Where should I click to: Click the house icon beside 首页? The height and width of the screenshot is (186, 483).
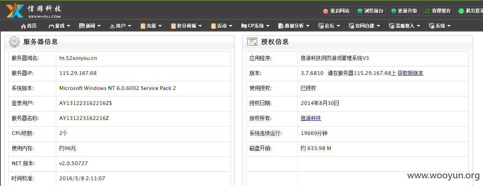[x=24, y=26]
